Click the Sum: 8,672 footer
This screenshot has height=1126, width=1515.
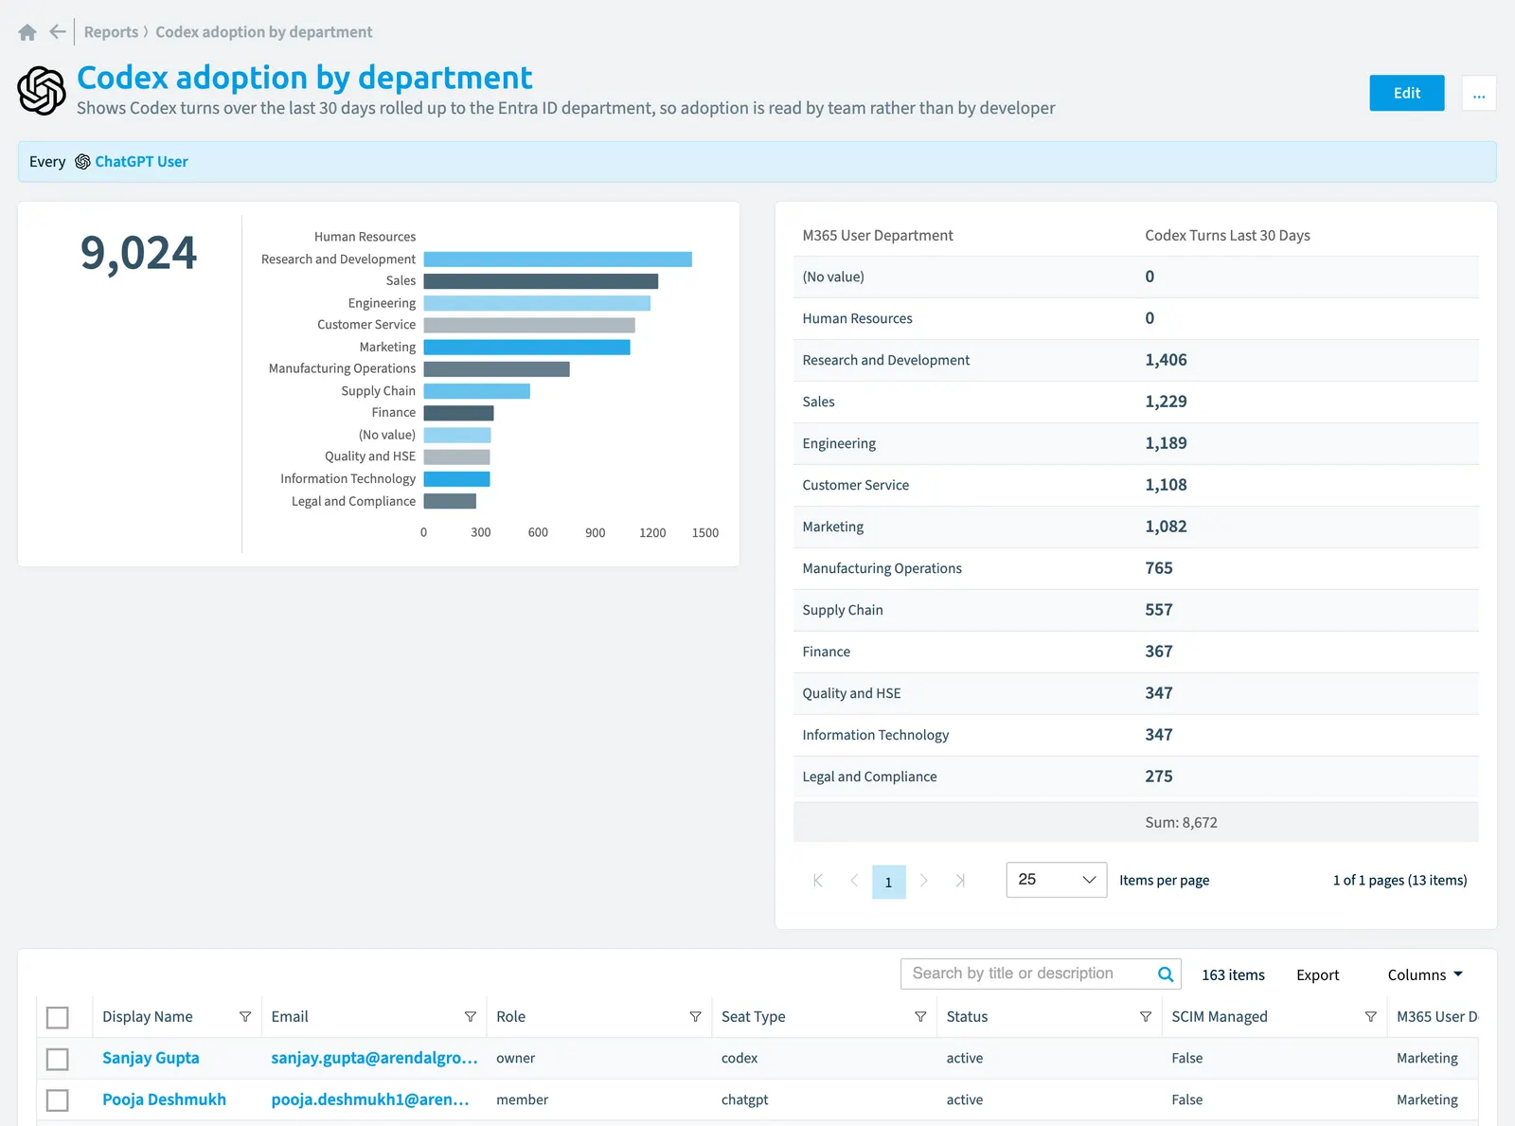[1181, 823]
